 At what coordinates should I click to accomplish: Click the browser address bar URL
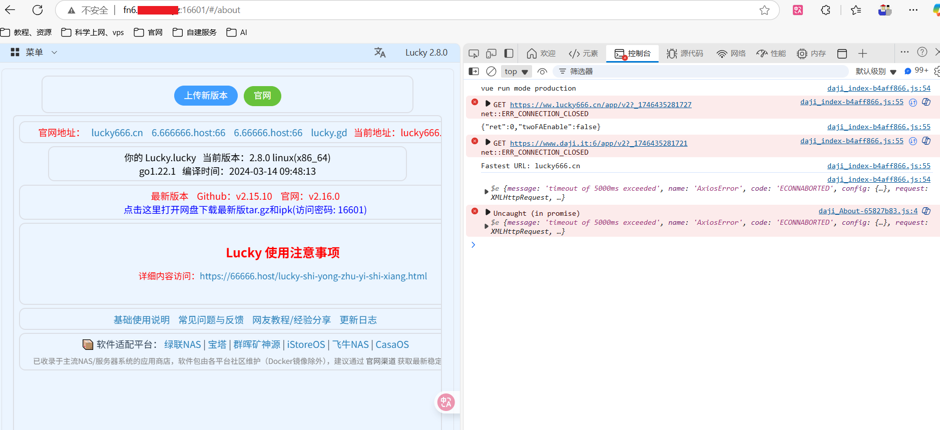182,10
